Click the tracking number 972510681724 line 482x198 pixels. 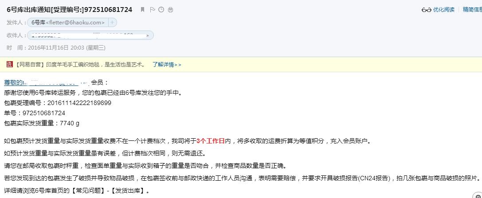(35, 113)
